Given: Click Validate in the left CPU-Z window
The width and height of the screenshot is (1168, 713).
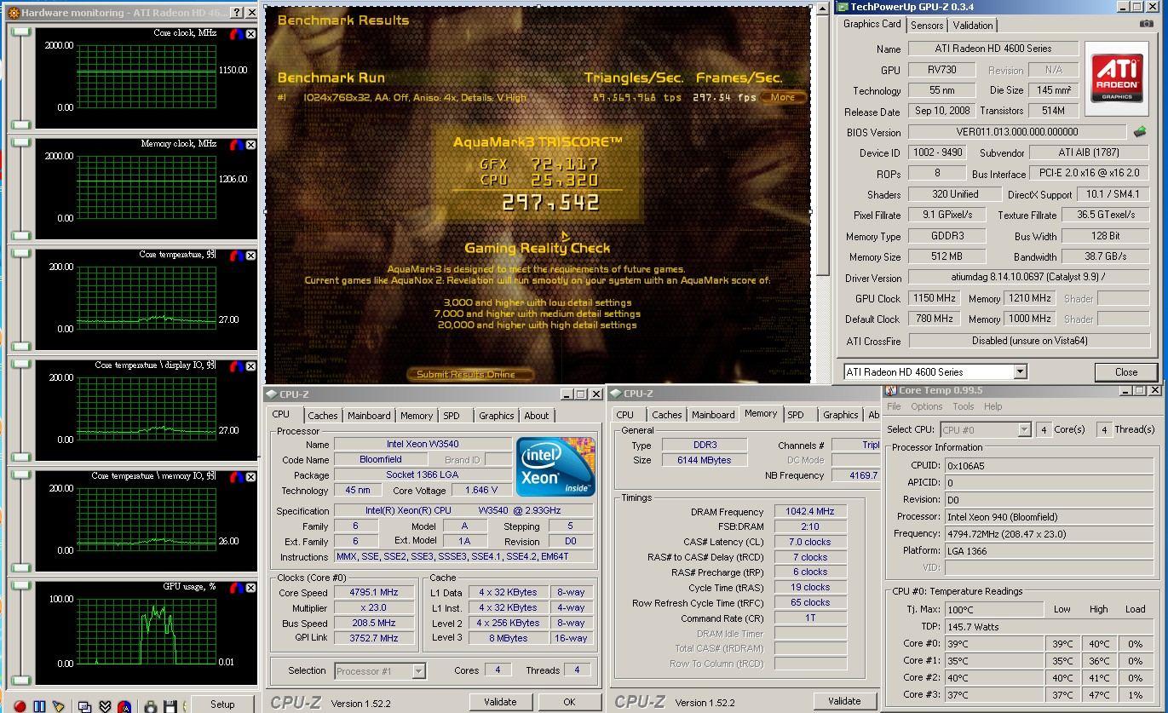Looking at the screenshot, I should 500,702.
